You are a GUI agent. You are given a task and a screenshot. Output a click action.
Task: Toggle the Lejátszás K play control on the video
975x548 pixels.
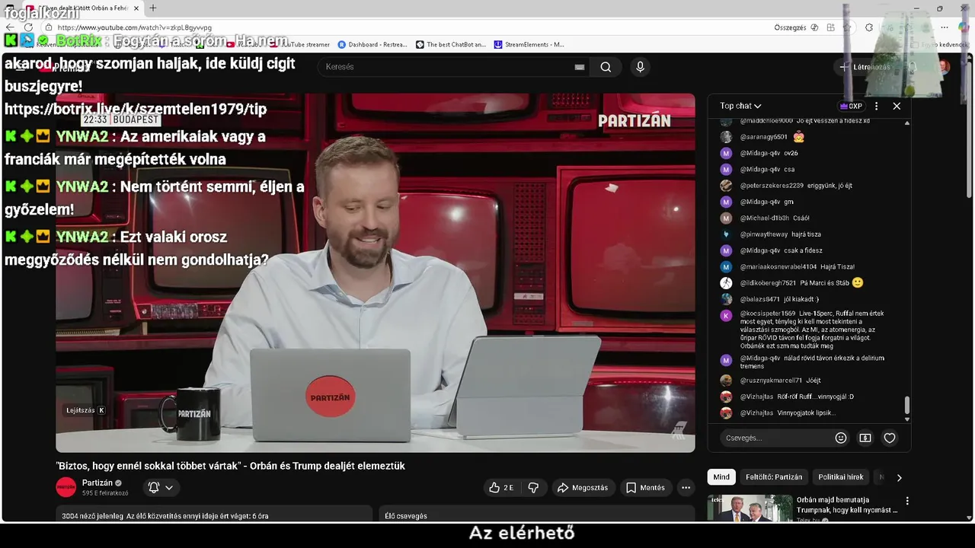tap(85, 410)
